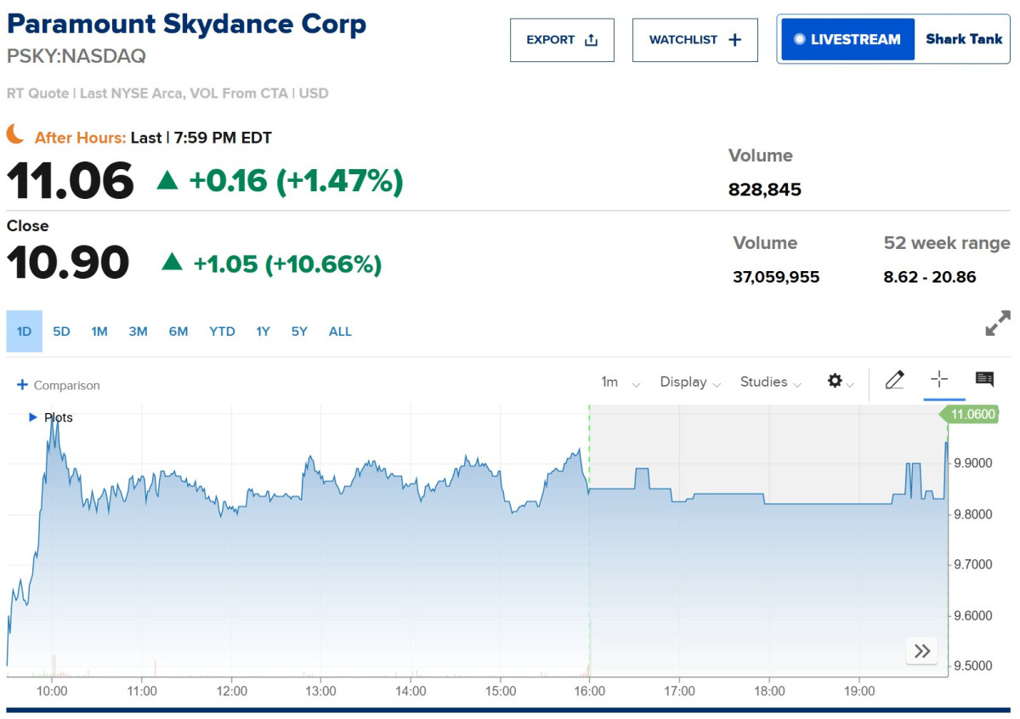Image resolution: width=1020 pixels, height=719 pixels.
Task: Click the Paramount Skydance Corp title
Action: (x=186, y=23)
